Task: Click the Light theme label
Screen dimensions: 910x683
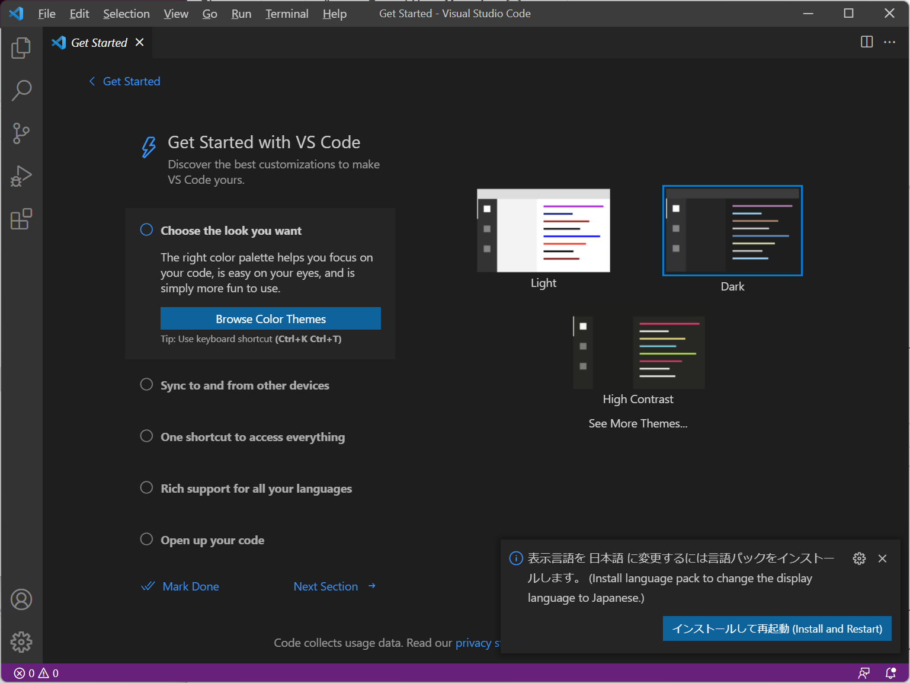Action: pos(543,283)
